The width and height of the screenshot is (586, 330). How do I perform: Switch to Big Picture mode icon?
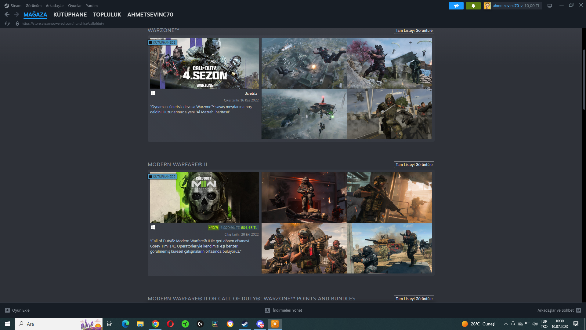pyautogui.click(x=550, y=6)
